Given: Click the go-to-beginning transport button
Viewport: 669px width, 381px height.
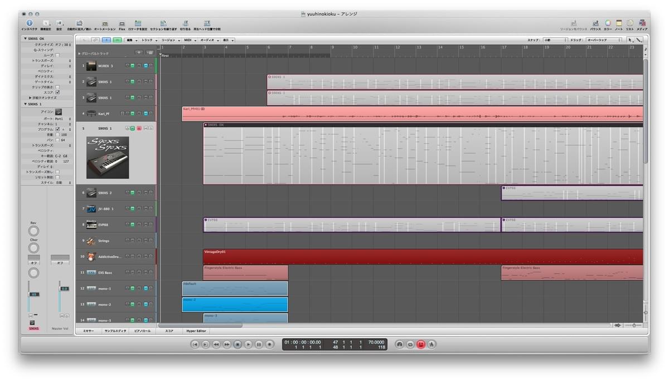Looking at the screenshot, I should [x=195, y=345].
